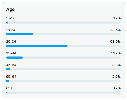Select the 45-54 age label
Viewport: 127px width, 100px height.
(x=11, y=65)
